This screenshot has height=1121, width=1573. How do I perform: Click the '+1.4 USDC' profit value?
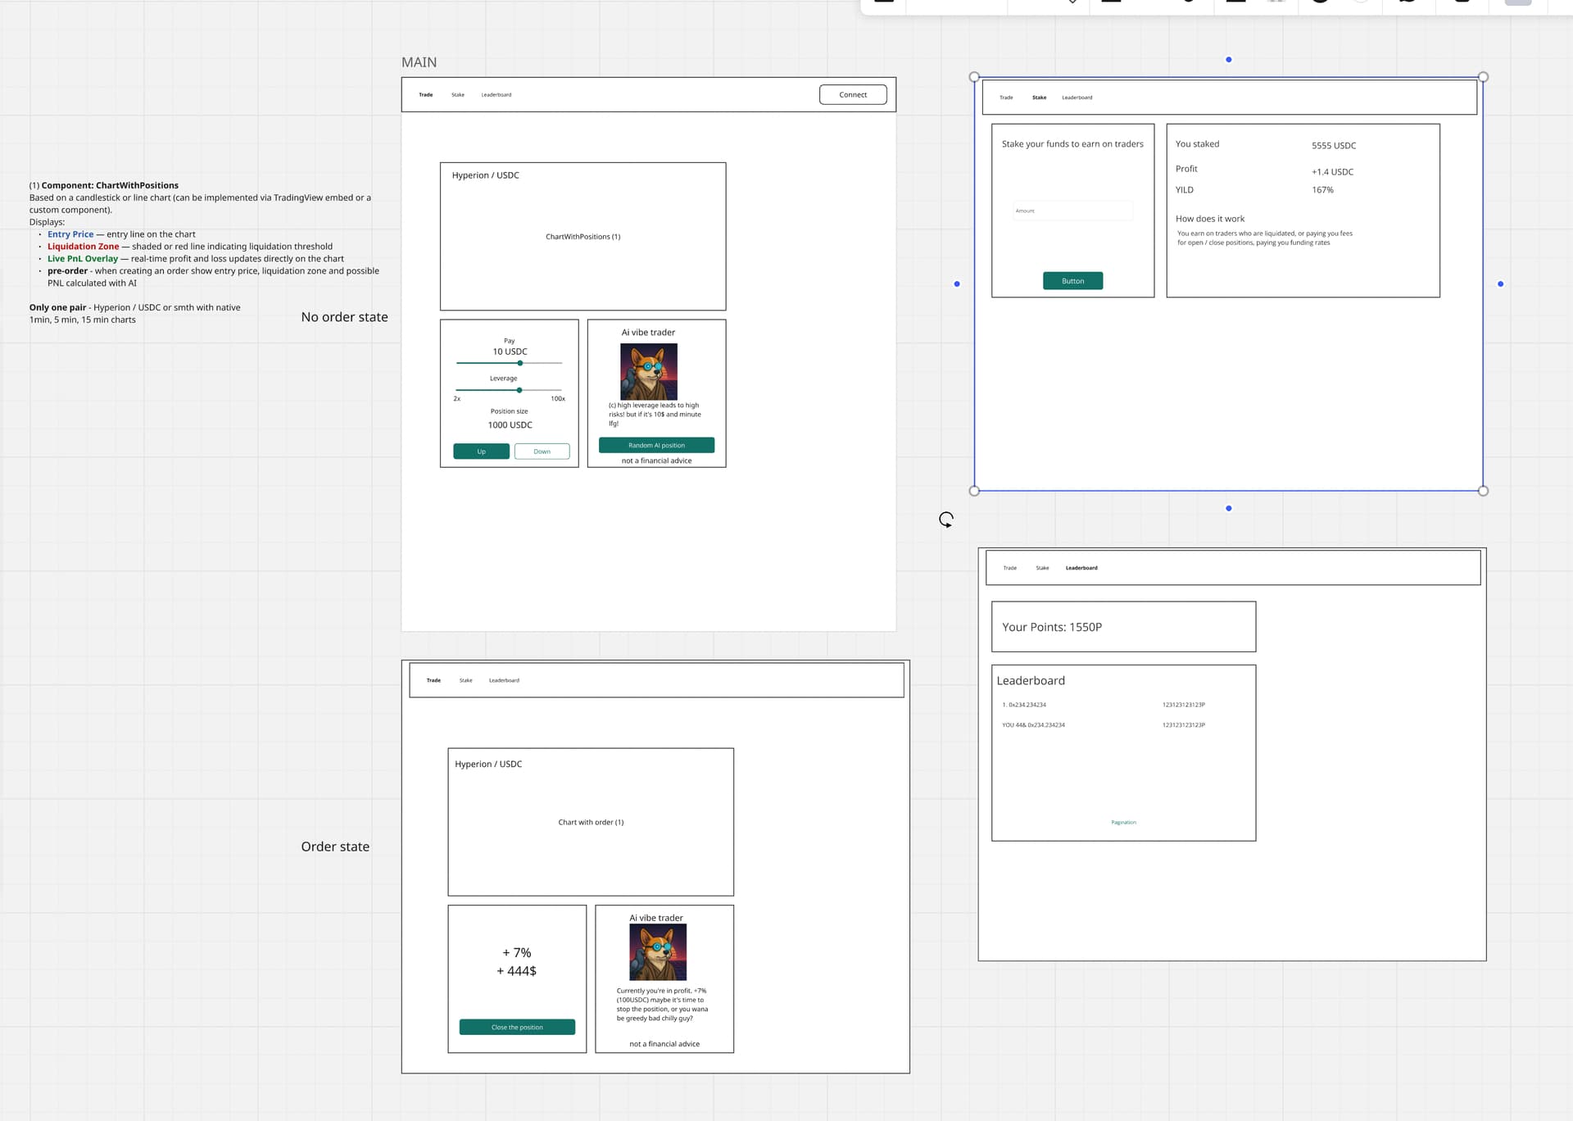coord(1333,172)
